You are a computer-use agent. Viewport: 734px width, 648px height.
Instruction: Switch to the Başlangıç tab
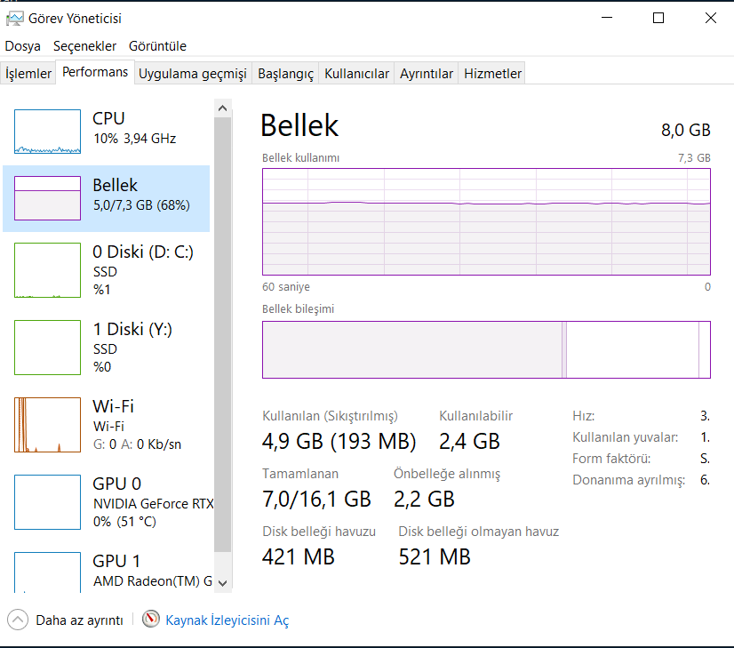[285, 74]
